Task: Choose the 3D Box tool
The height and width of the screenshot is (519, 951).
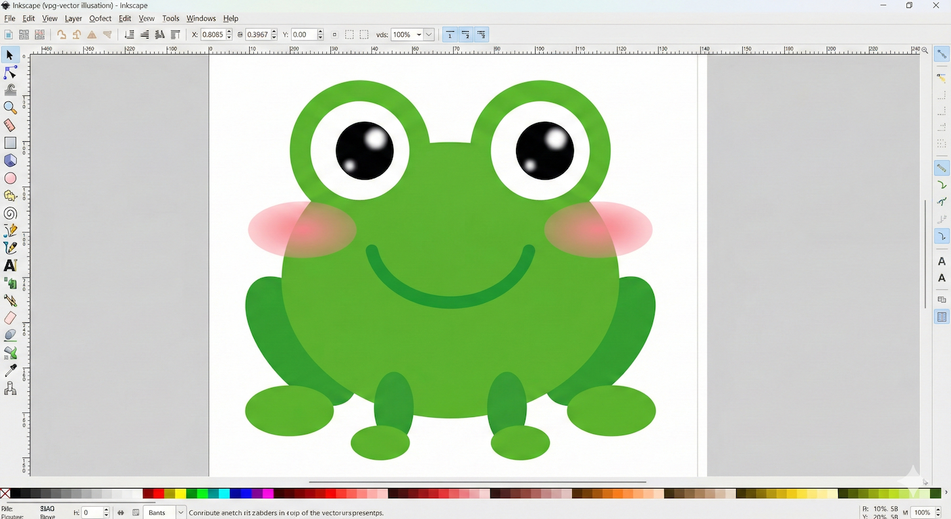Action: 10,161
